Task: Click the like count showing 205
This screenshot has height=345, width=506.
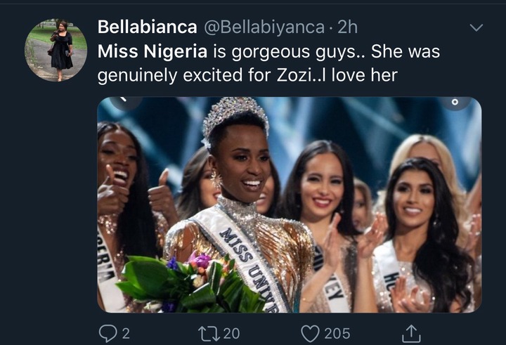Action: (x=338, y=332)
